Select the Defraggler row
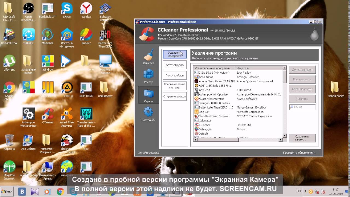The image size is (350, 197). 238,129
